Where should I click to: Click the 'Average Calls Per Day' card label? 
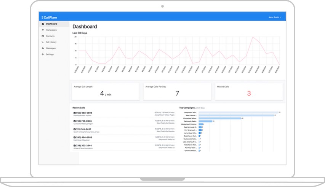coord(156,87)
